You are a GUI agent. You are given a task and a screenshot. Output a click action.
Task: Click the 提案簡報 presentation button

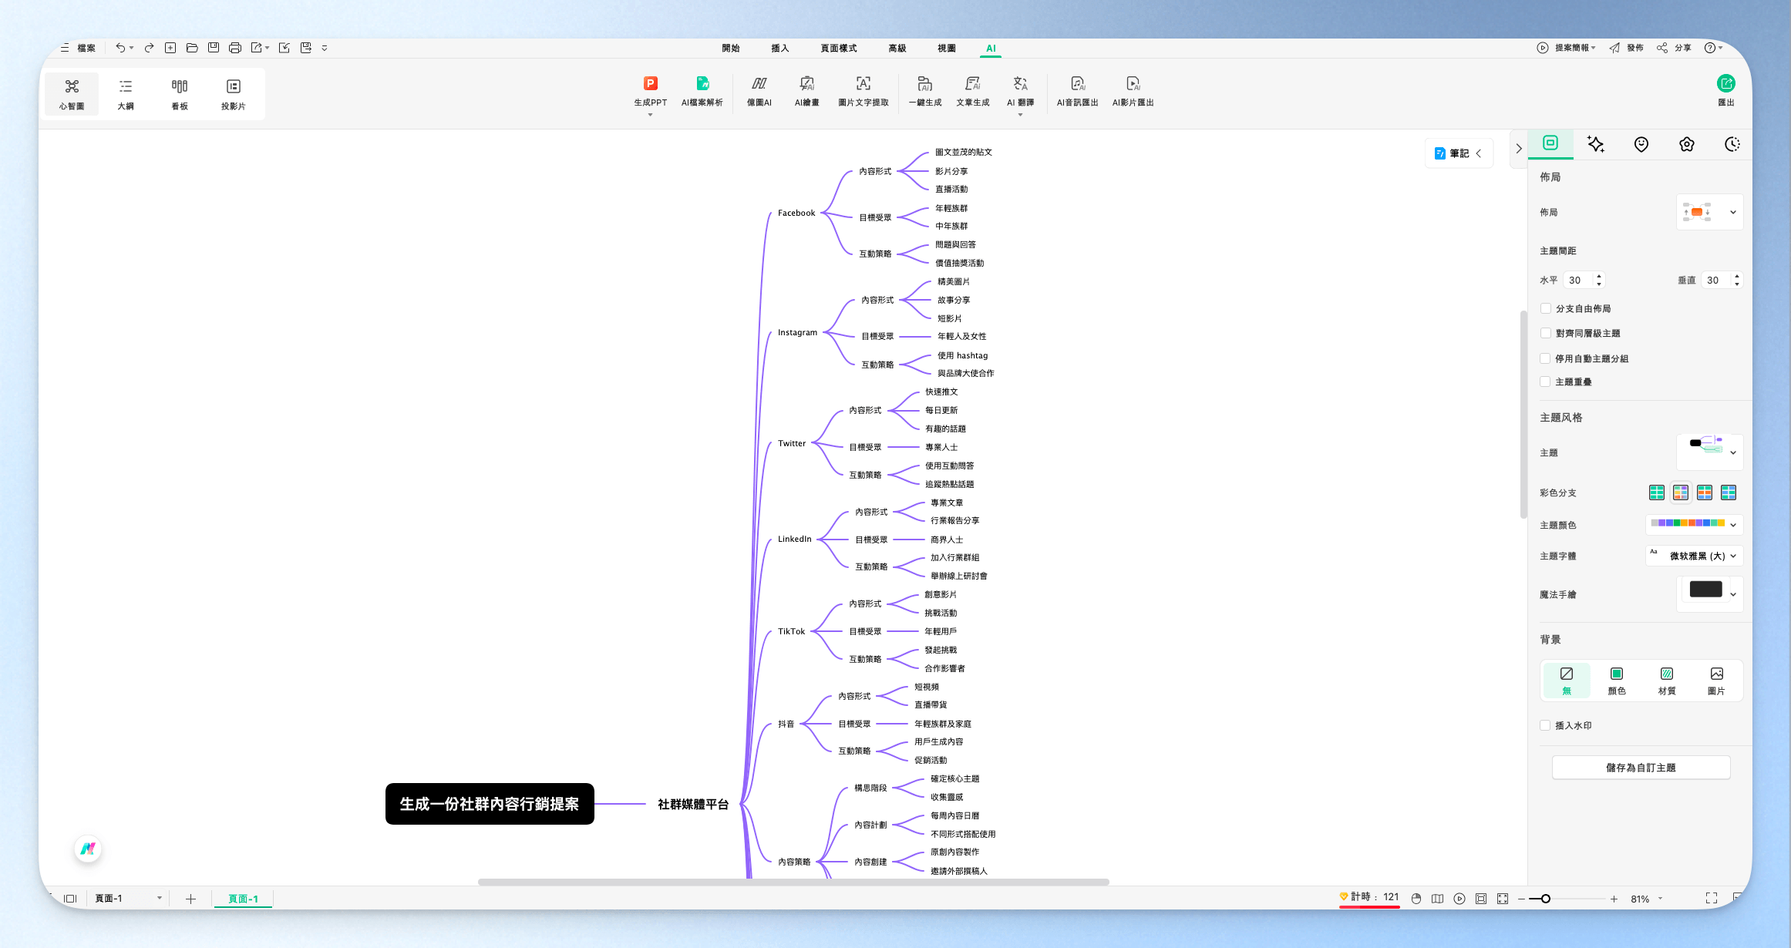[1566, 48]
